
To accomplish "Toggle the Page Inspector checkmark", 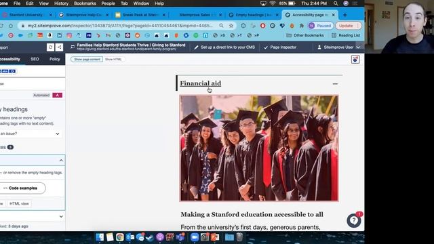I will pyautogui.click(x=266, y=47).
